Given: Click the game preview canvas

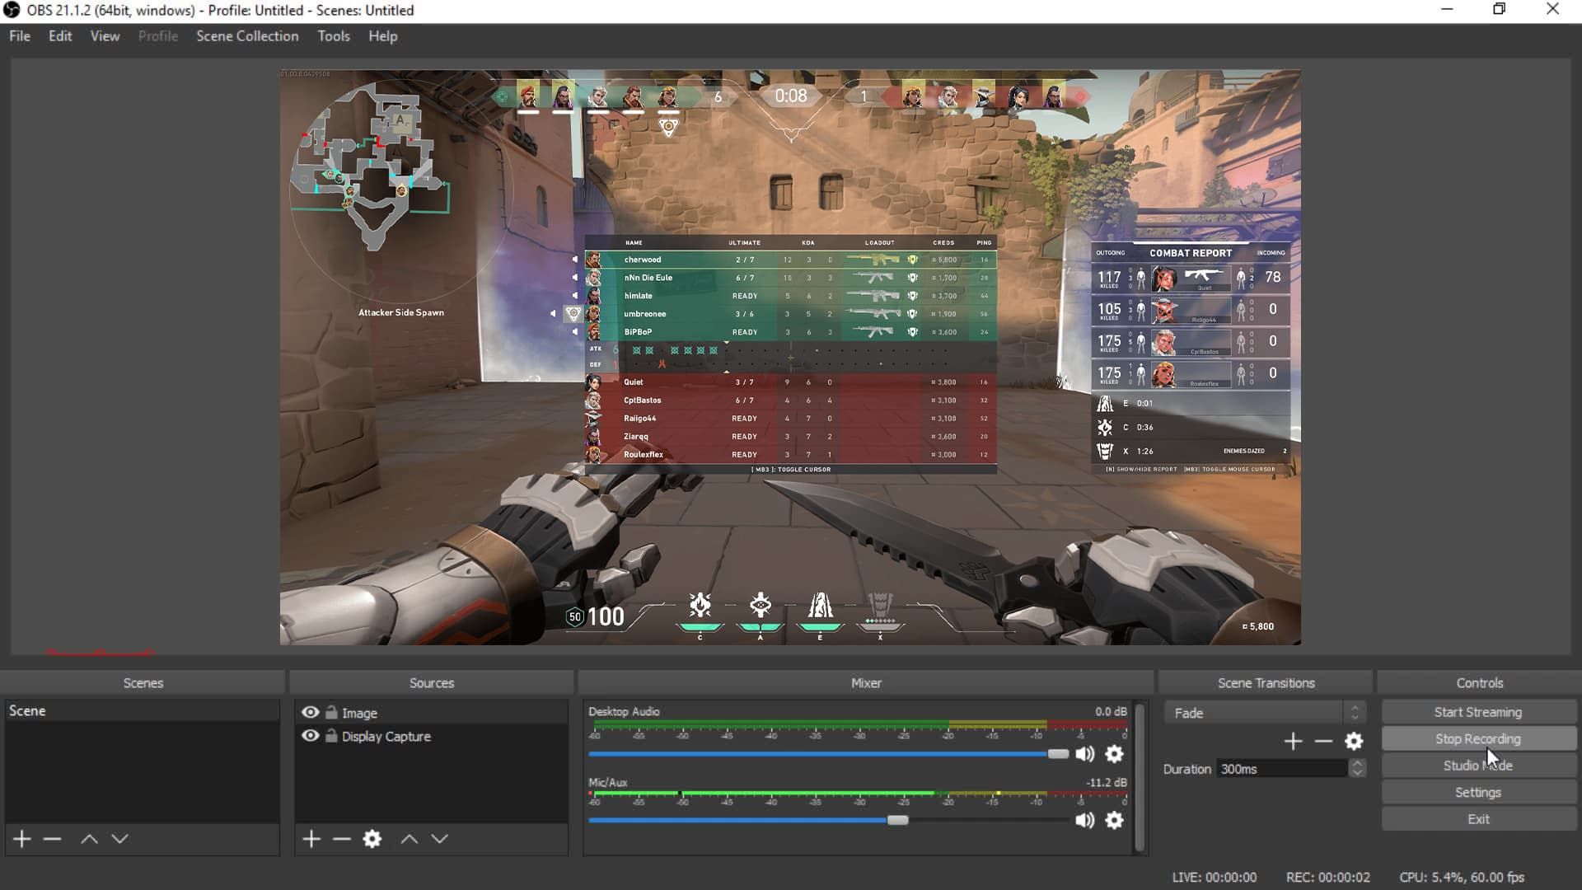Looking at the screenshot, I should 790,357.
